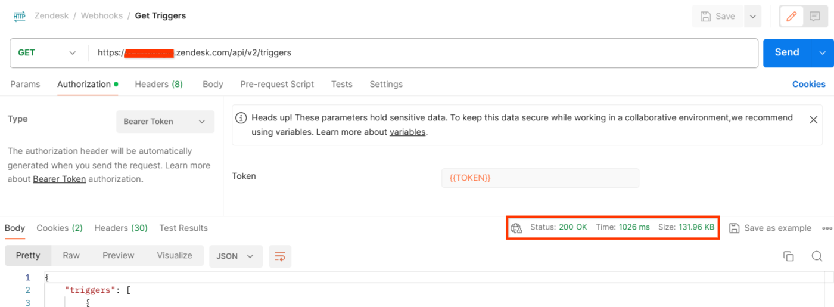834x307 pixels.
Task: Copy the response body
Action: (x=788, y=256)
